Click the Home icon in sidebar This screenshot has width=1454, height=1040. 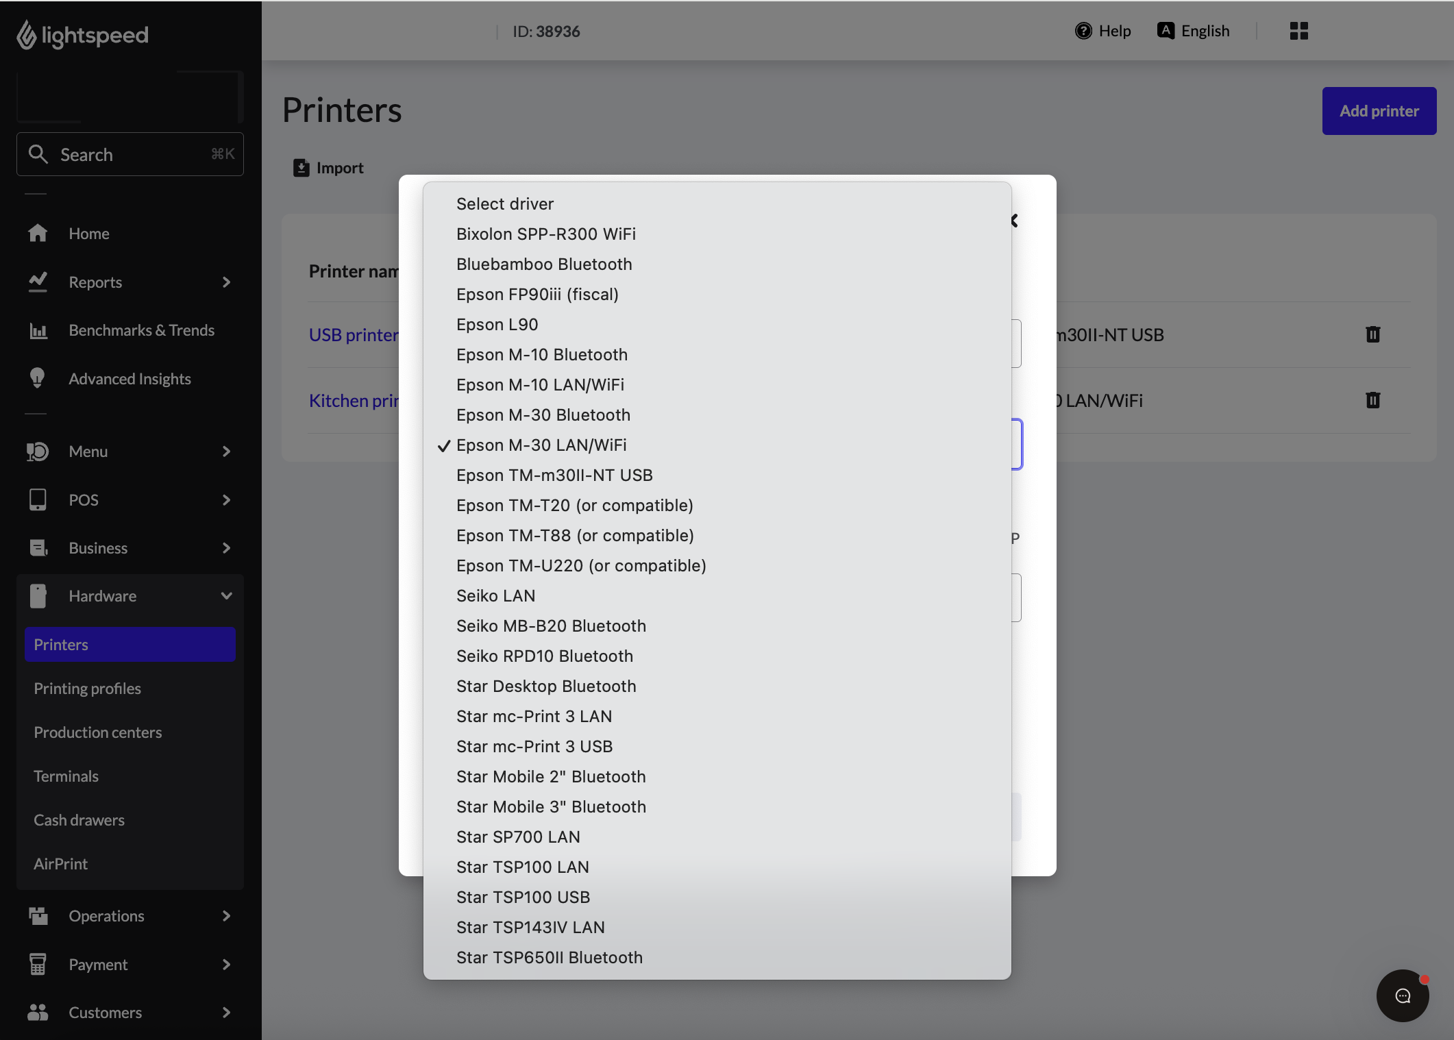pos(38,234)
